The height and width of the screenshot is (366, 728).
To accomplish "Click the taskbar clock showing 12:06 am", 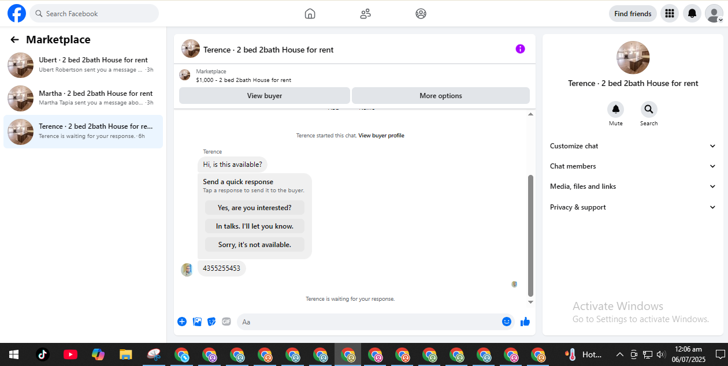I will pyautogui.click(x=688, y=354).
